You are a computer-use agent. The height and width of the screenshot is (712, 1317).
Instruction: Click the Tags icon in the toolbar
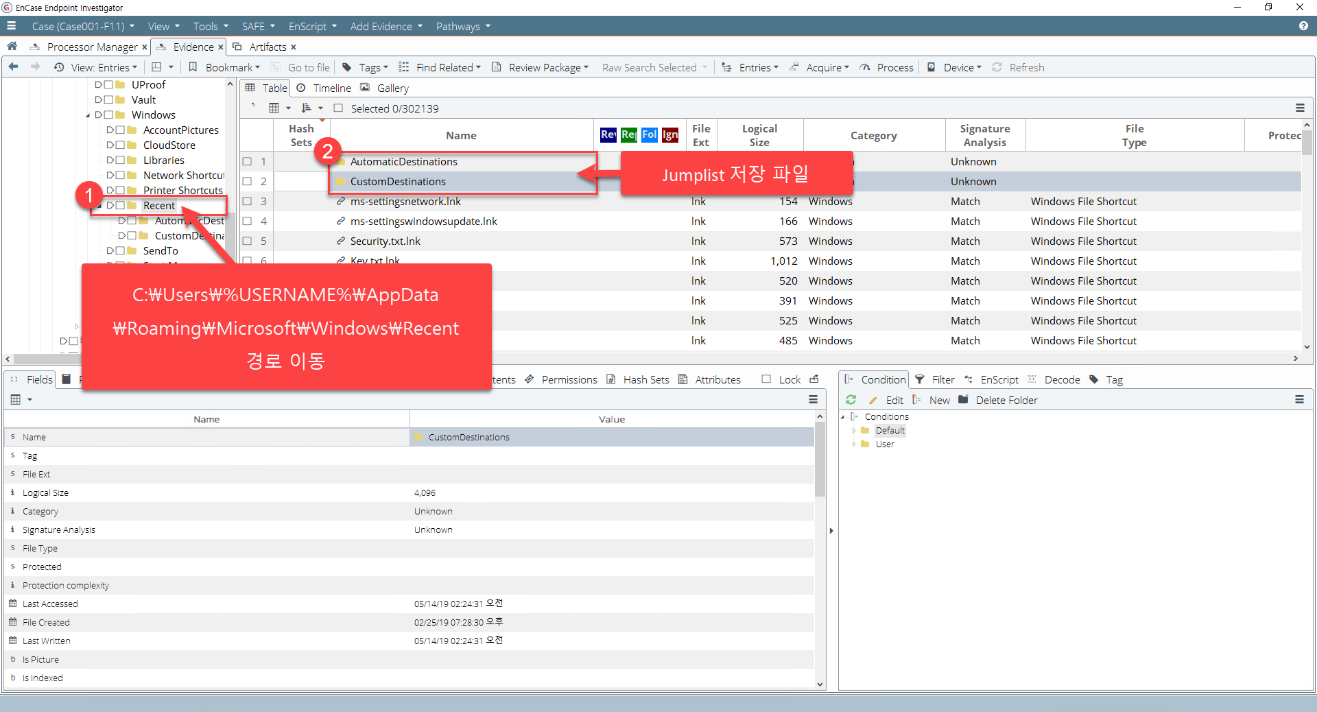click(x=347, y=67)
